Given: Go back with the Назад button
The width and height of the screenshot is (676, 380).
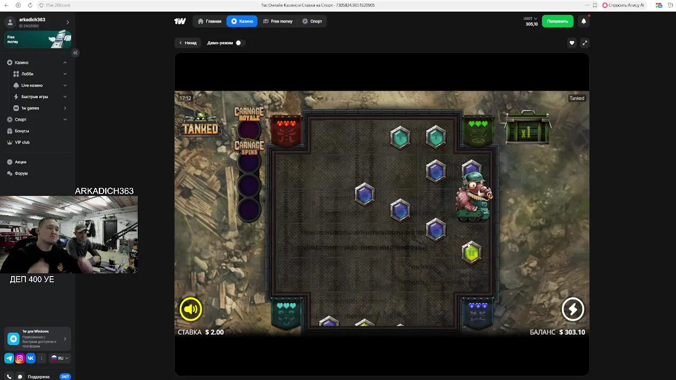Looking at the screenshot, I should tap(187, 43).
